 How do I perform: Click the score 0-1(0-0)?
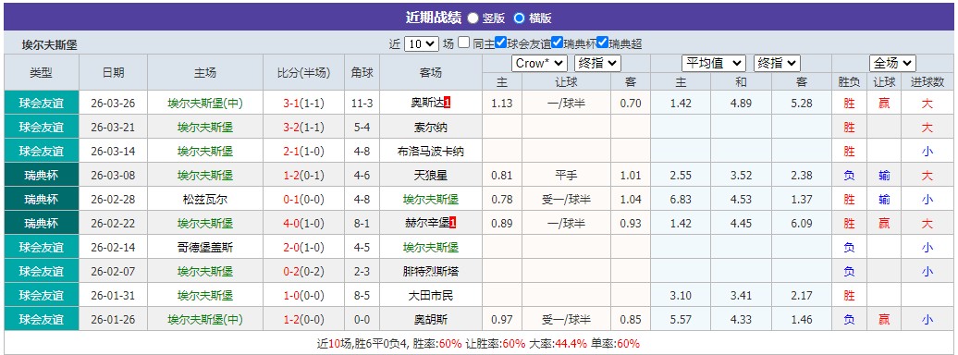coord(303,199)
